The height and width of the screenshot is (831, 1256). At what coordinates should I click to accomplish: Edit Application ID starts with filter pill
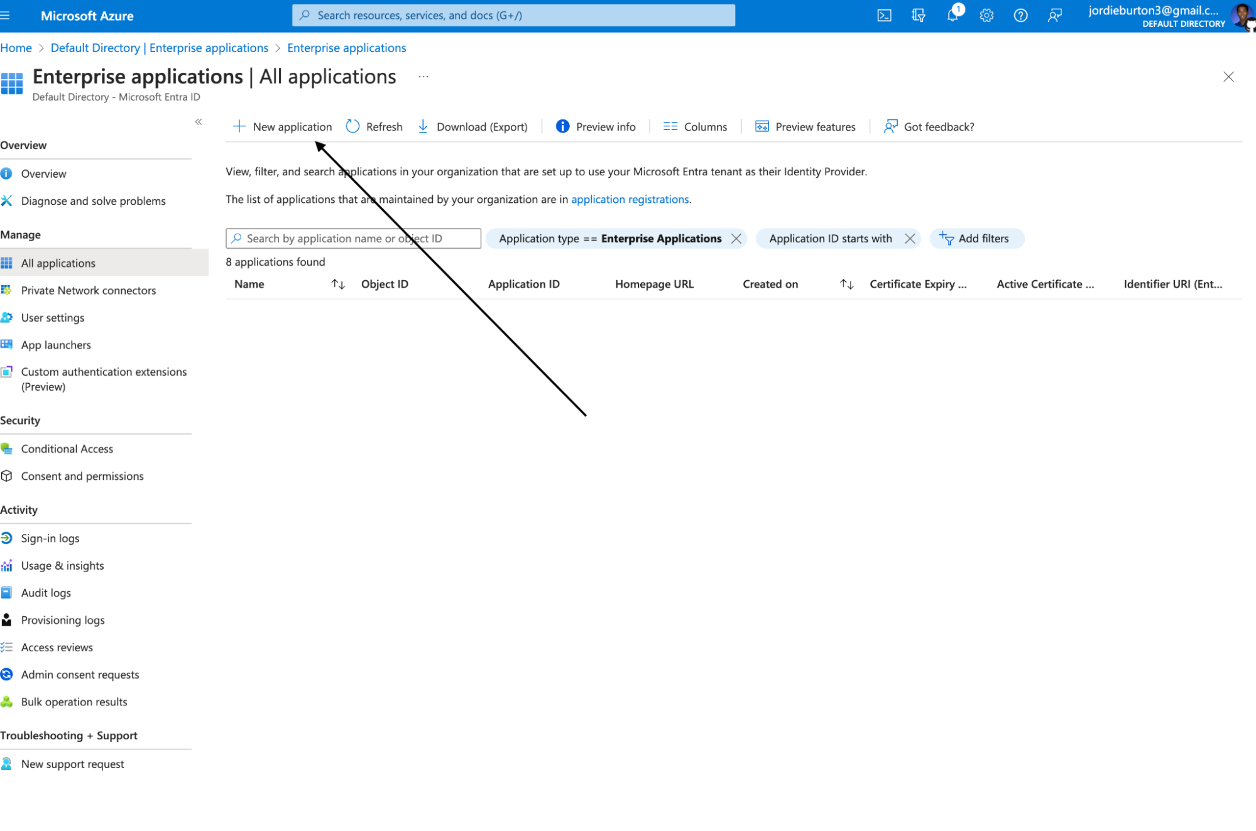831,239
